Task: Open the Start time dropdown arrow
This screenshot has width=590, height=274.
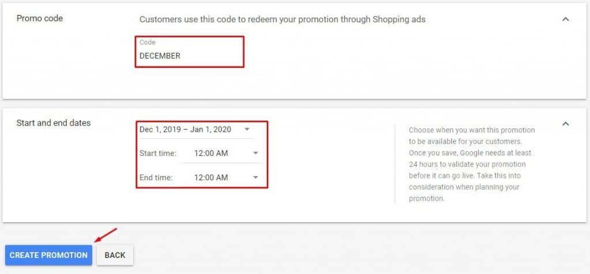Action: (x=256, y=153)
